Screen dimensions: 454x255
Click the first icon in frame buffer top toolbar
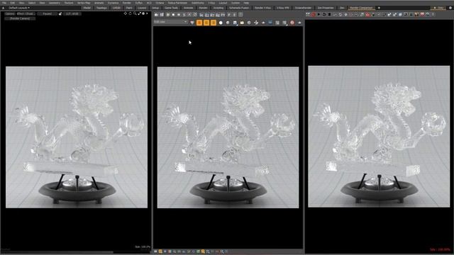tap(156, 14)
